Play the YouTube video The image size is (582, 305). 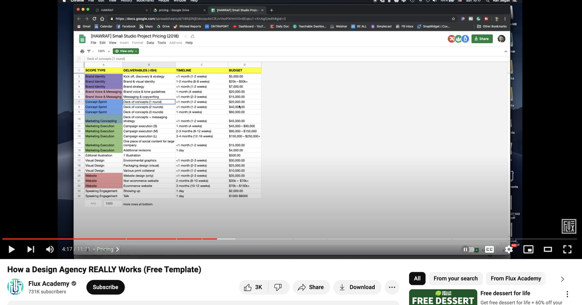pos(12,249)
